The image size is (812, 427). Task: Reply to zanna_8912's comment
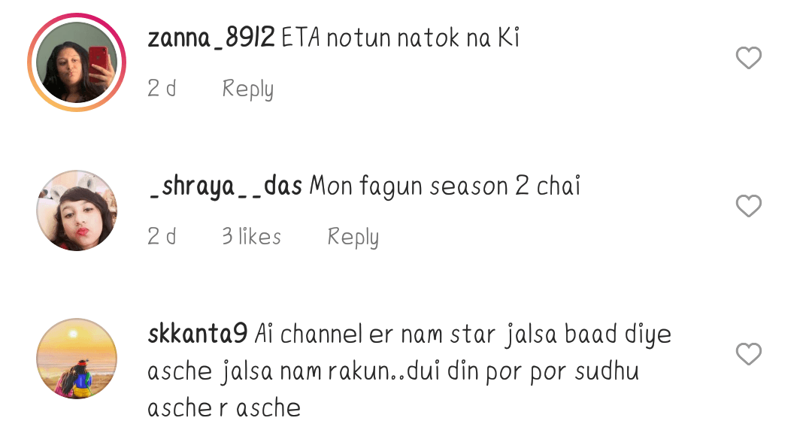point(247,89)
